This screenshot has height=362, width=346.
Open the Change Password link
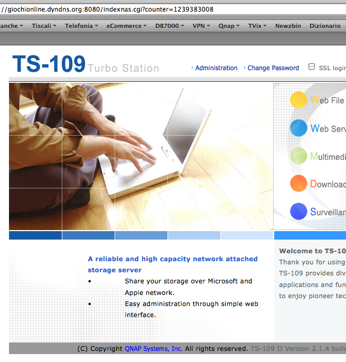pos(273,68)
